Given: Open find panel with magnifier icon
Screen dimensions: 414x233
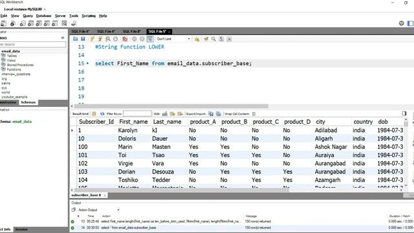Looking at the screenshot, I should coord(213,39).
